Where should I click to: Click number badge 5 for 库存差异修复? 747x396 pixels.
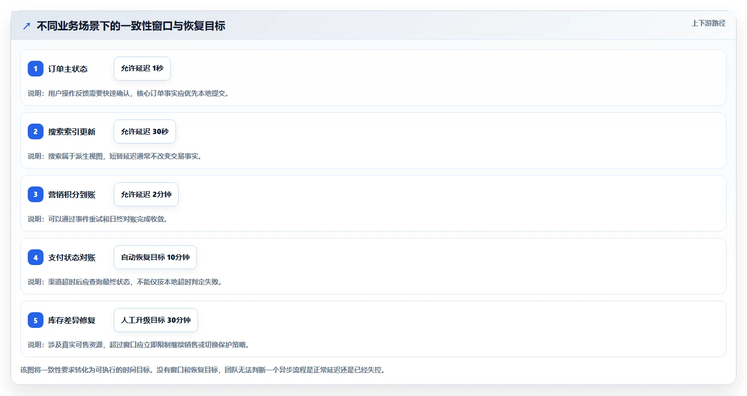[x=36, y=320]
